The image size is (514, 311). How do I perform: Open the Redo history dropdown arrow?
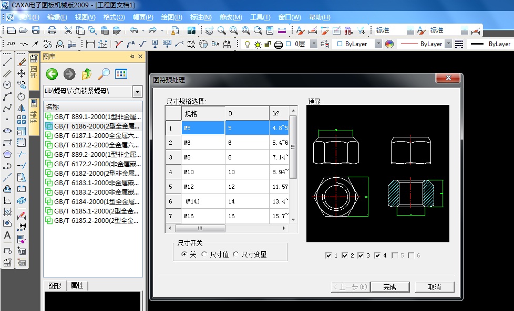point(162,30)
